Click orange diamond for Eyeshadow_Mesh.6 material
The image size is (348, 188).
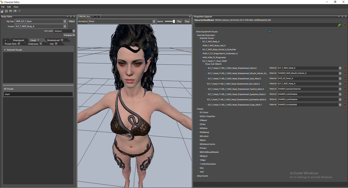click(345, 99)
